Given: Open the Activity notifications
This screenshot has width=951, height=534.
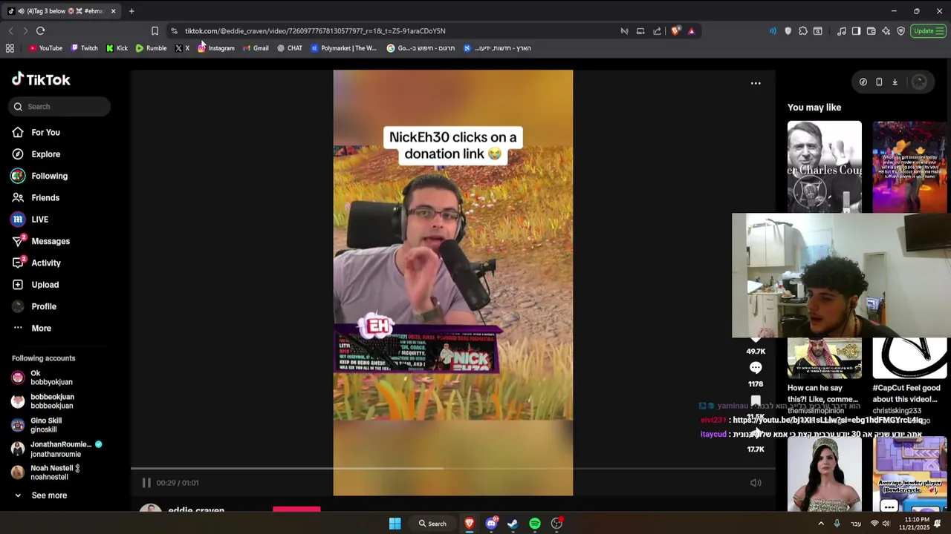Looking at the screenshot, I should pos(45,263).
